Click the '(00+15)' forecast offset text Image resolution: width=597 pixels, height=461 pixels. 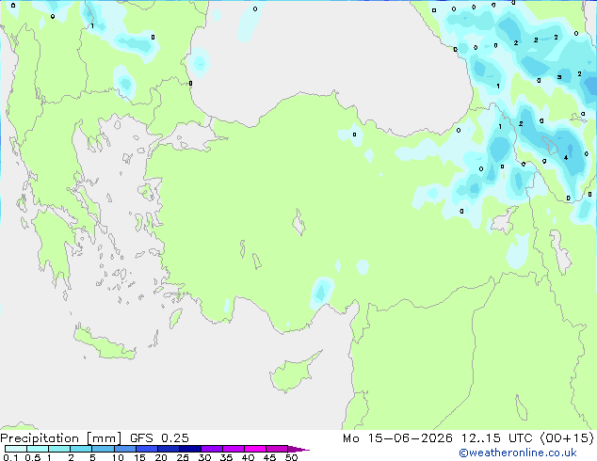tap(567, 438)
